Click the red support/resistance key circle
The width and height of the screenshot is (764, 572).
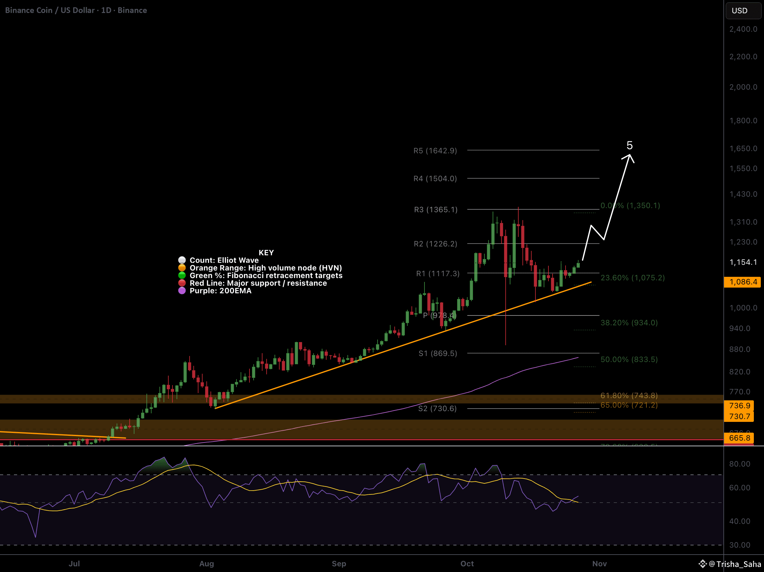click(182, 283)
